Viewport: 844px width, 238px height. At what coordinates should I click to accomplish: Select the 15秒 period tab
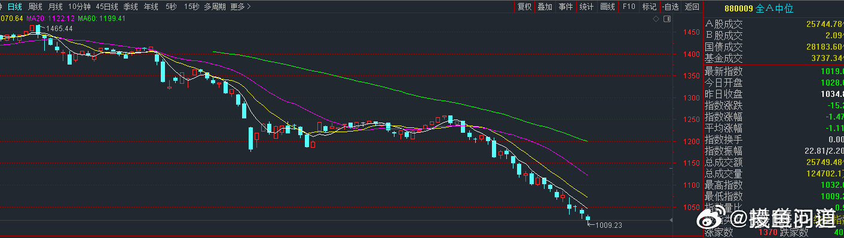pos(191,7)
